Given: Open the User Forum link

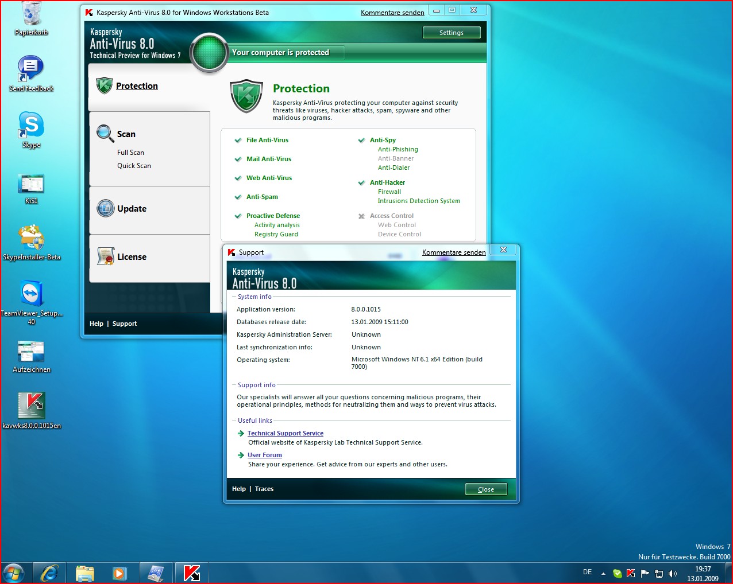Looking at the screenshot, I should [x=265, y=455].
